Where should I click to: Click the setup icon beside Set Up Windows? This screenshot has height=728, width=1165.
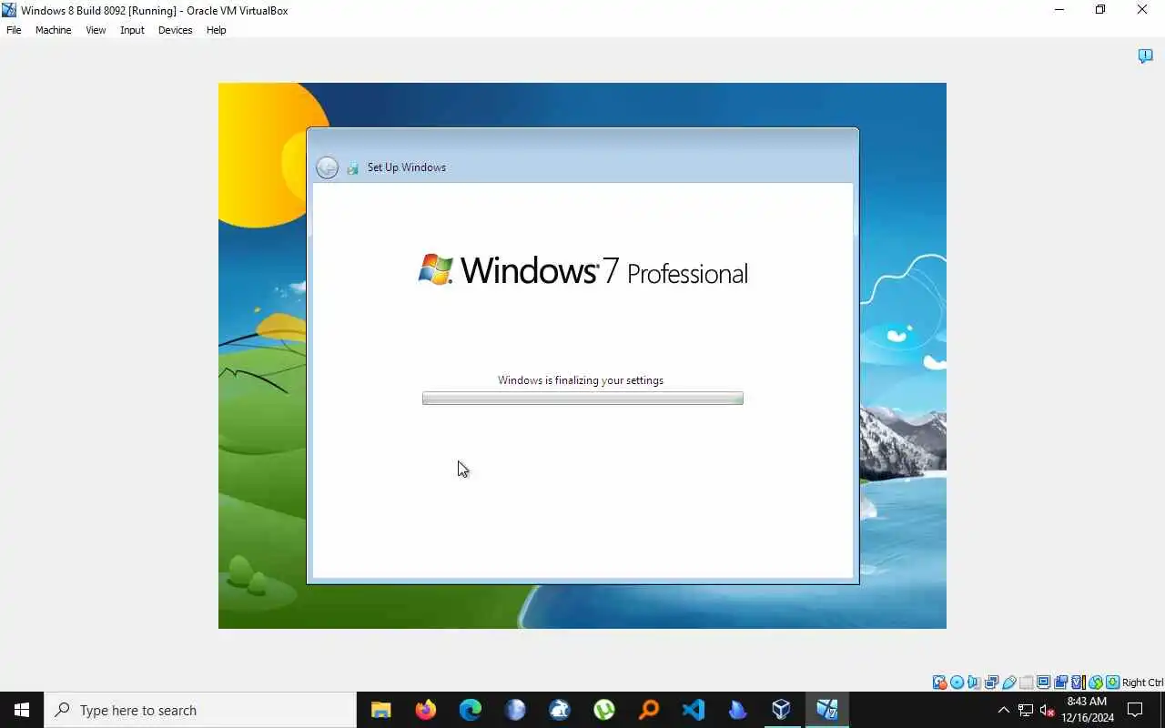coord(352,167)
